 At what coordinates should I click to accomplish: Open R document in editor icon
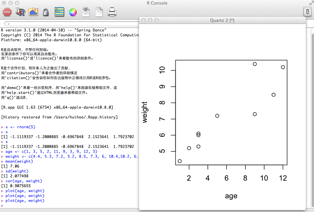[86, 12]
